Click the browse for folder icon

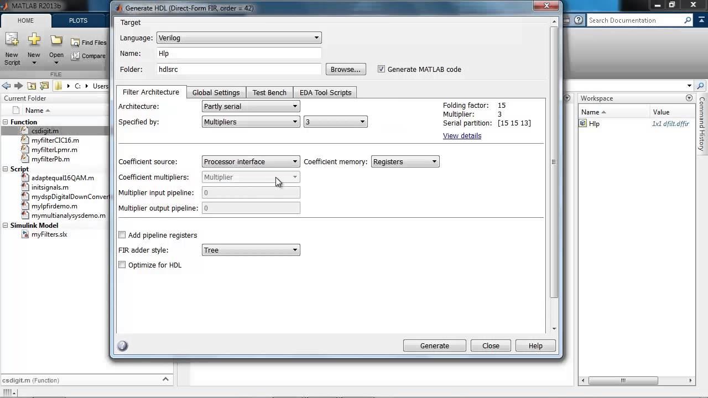(44, 86)
